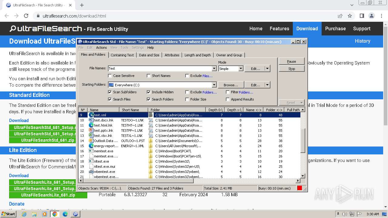
Task: Tick the Exclude Folders checkbox
Action: click(187, 92)
